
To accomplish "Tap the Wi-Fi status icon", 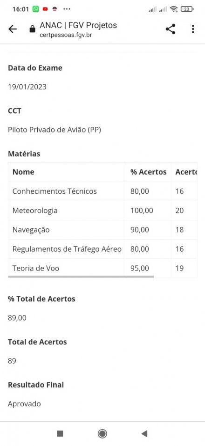I will [x=174, y=9].
